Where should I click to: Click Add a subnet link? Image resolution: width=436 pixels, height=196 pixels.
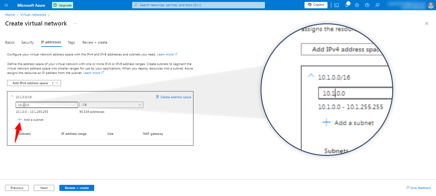pyautogui.click(x=34, y=120)
